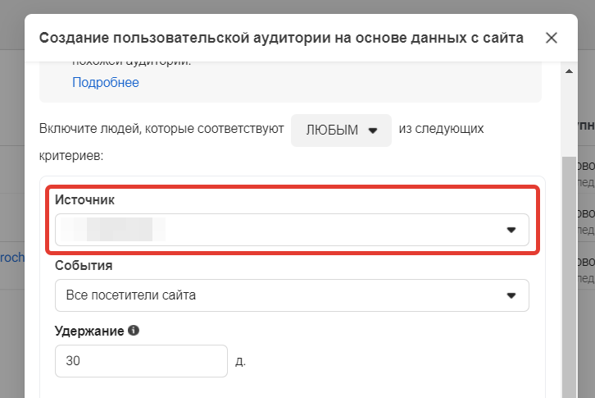This screenshot has height=398, width=595.
Task: Click the retention days input showing 30
Action: pyautogui.click(x=140, y=361)
